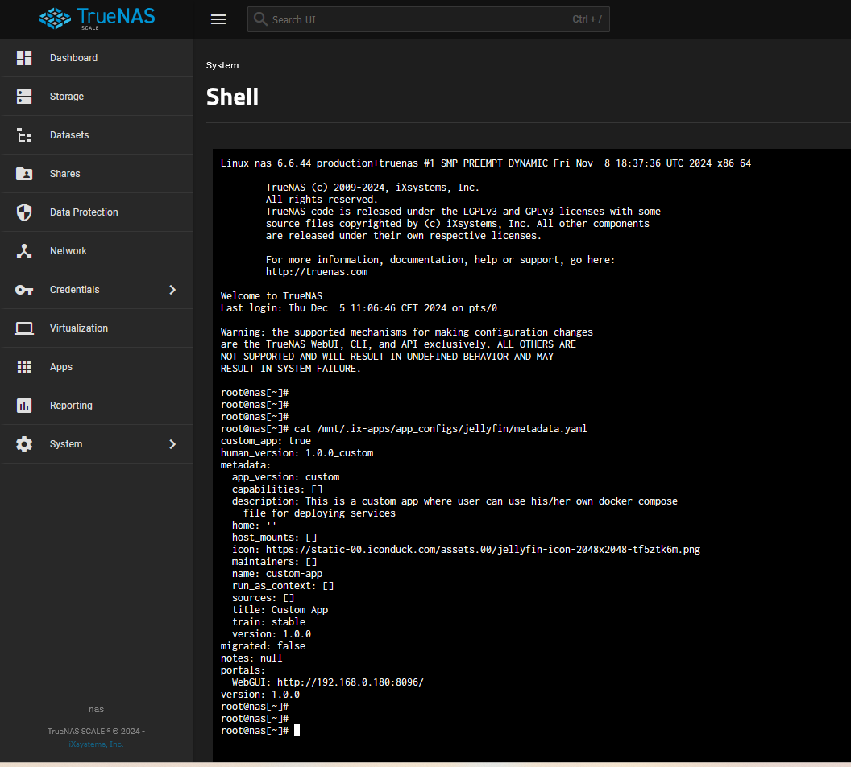
Task: Select System menu label
Action: (66, 444)
